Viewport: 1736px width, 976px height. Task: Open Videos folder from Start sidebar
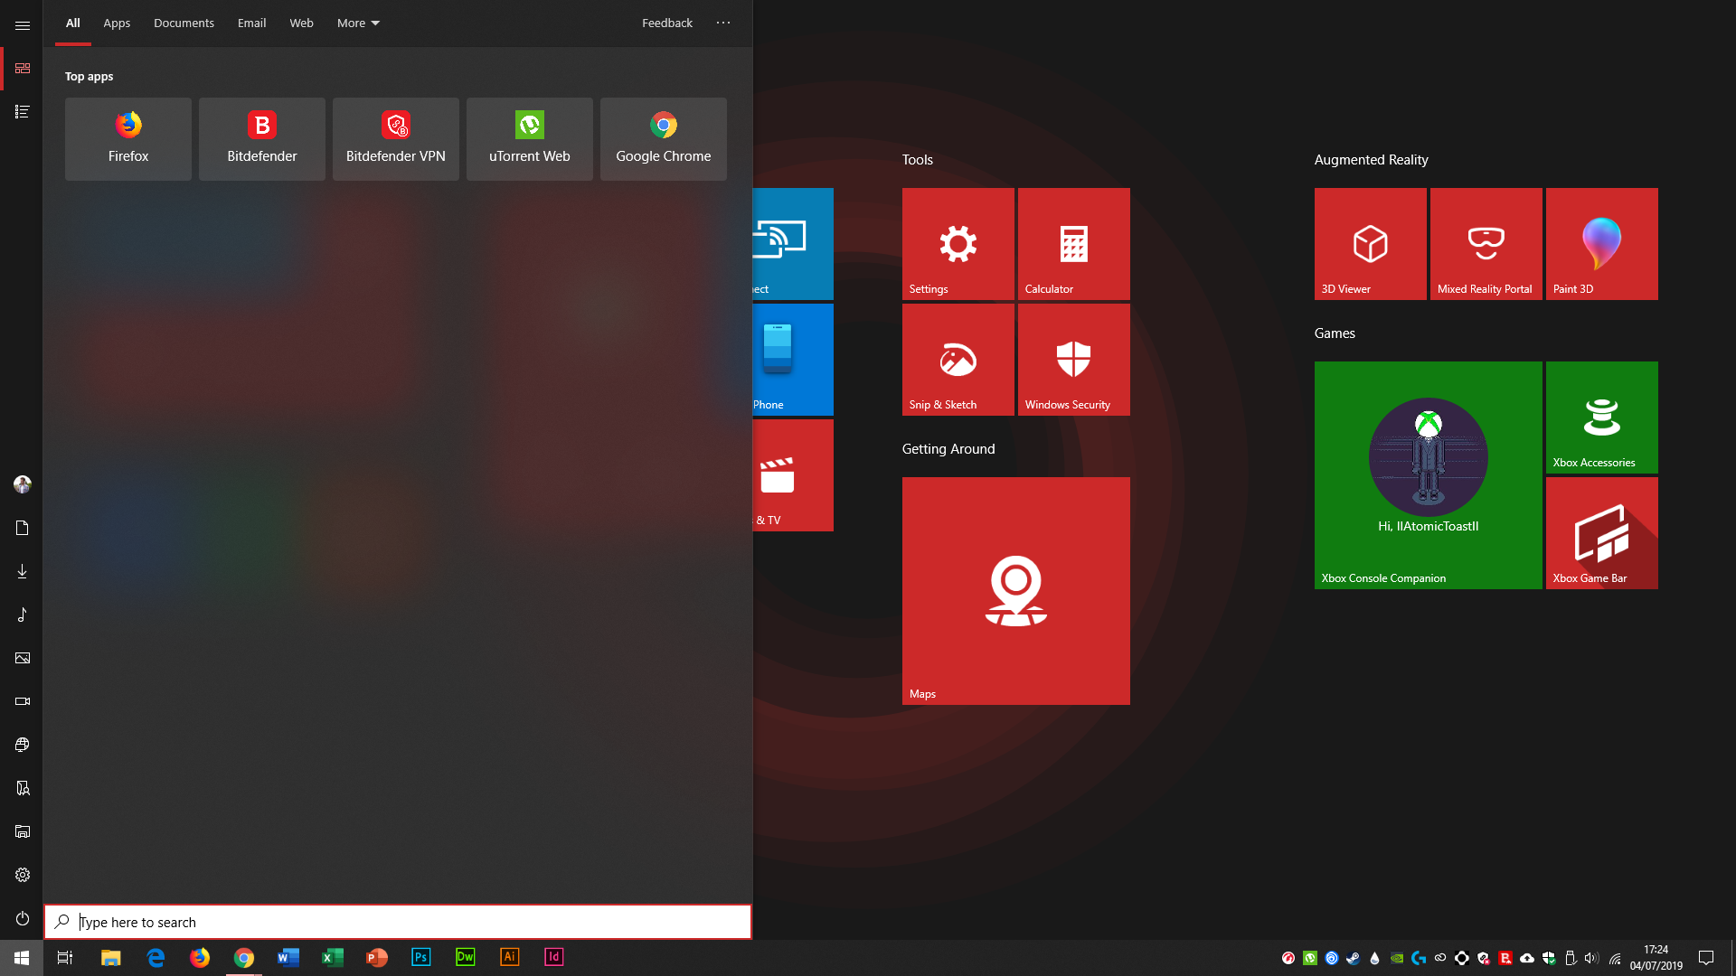(x=22, y=701)
